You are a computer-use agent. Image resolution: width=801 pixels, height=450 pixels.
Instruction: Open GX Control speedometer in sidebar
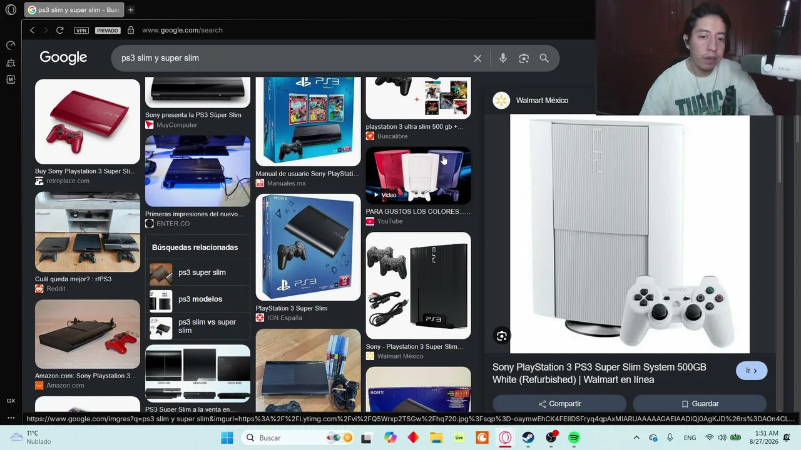point(11,45)
